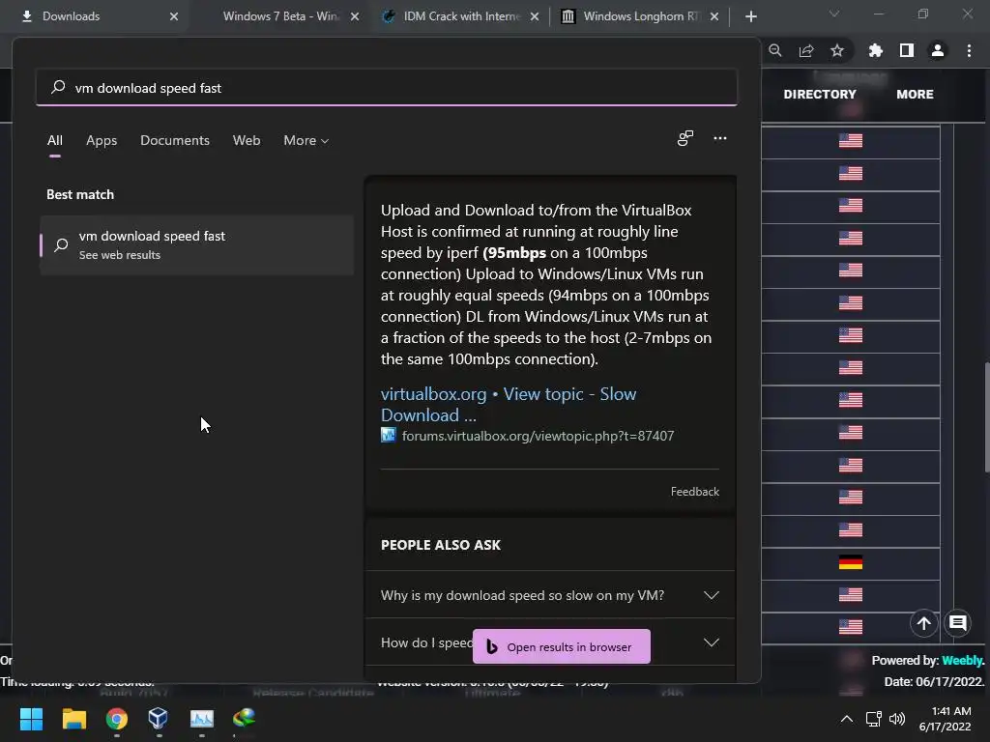The image size is (990, 742).
Task: Close the Windows 7 Beta tab
Action: point(355,16)
